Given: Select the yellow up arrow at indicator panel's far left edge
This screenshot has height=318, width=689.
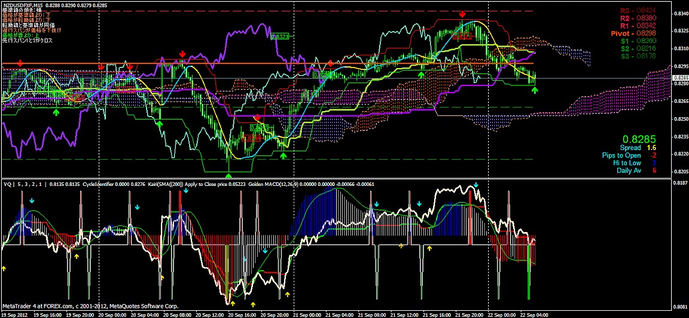Looking at the screenshot, I should (4, 267).
